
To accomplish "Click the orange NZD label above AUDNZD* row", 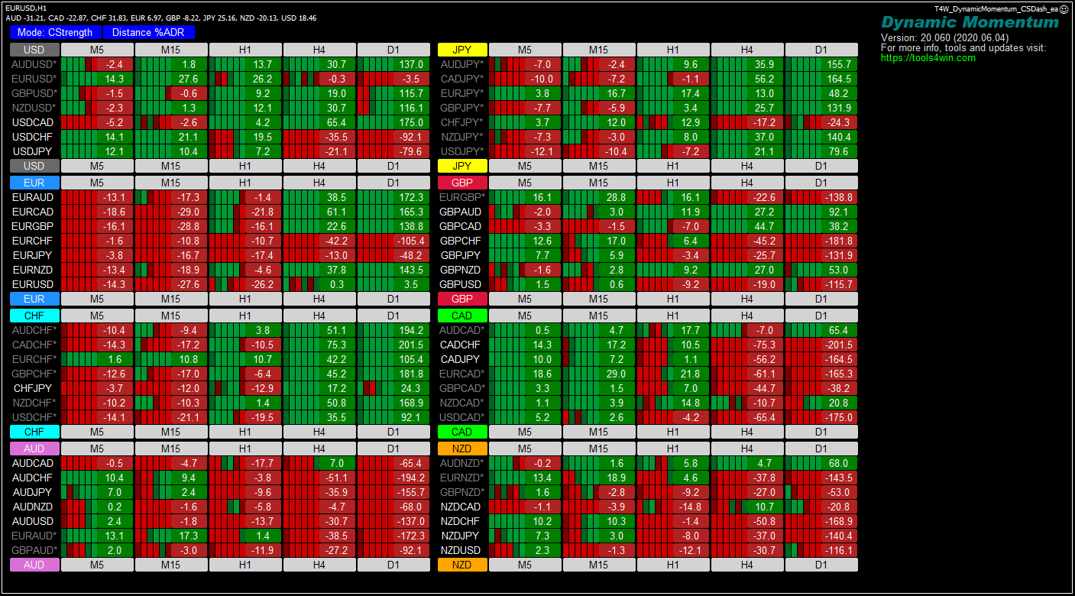I will pos(462,449).
